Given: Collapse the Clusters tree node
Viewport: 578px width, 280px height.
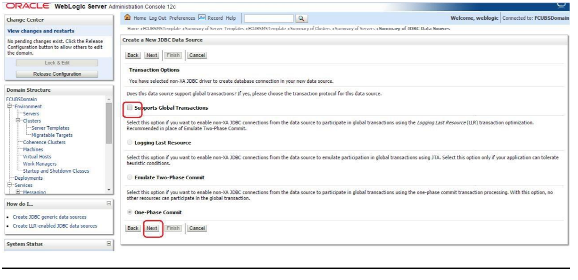Looking at the screenshot, I should [18, 121].
